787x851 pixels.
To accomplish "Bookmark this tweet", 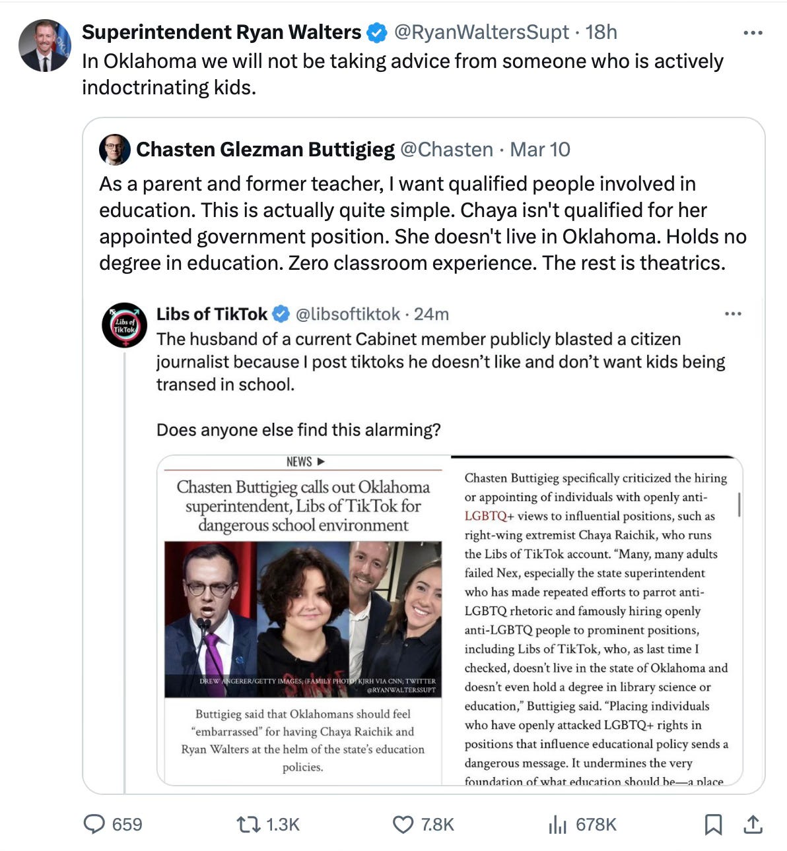I will click(x=713, y=824).
